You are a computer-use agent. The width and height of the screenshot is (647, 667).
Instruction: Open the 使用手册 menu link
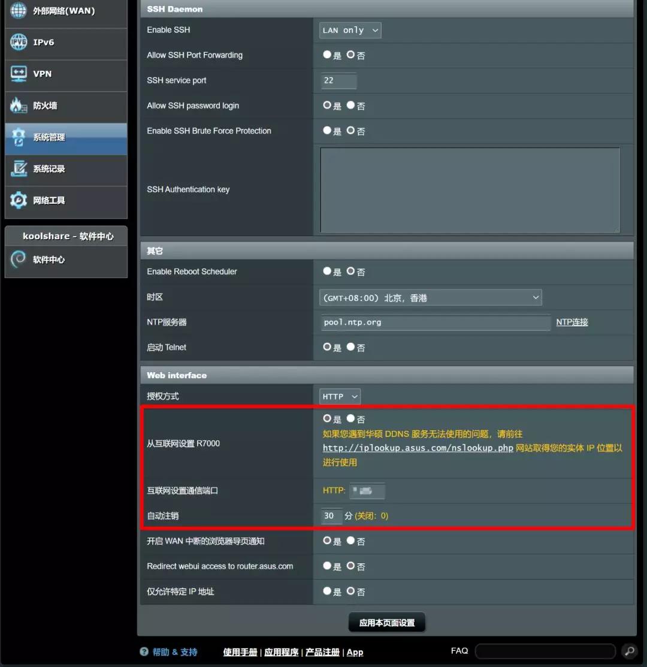[240, 652]
